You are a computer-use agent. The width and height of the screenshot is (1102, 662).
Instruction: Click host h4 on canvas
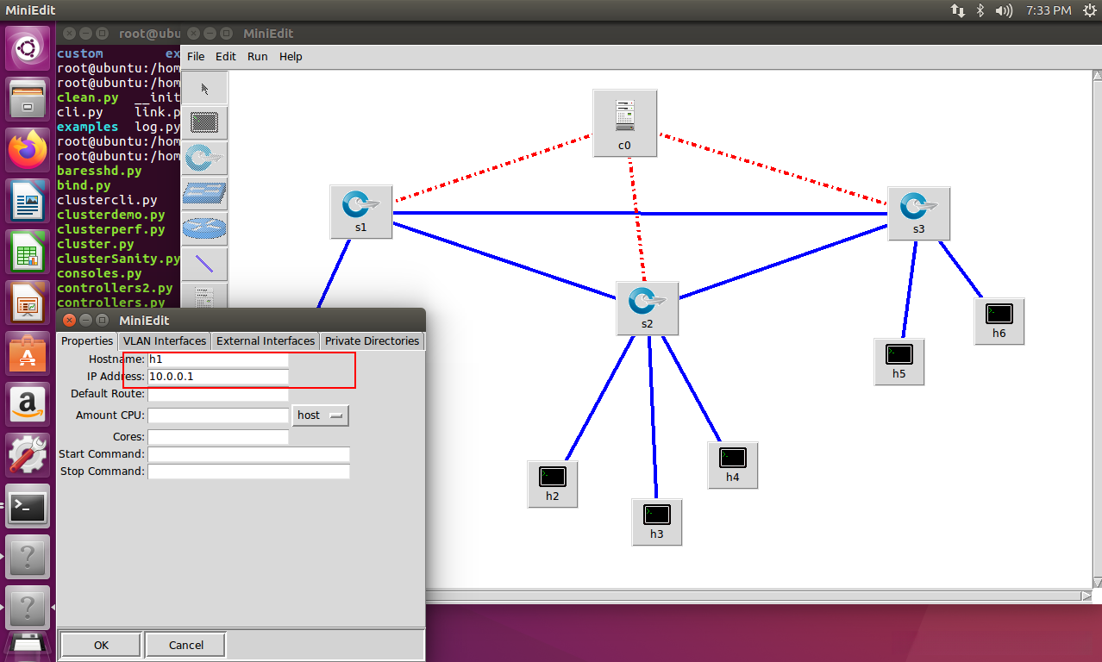pos(732,465)
